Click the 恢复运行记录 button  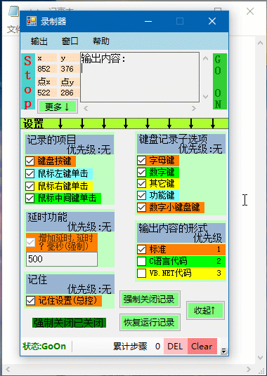coord(150,322)
